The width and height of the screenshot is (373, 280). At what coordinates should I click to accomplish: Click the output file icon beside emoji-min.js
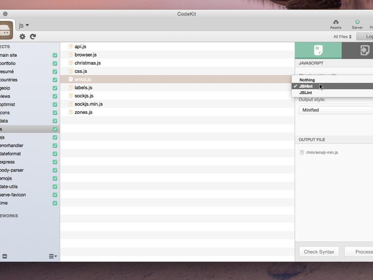(x=302, y=152)
